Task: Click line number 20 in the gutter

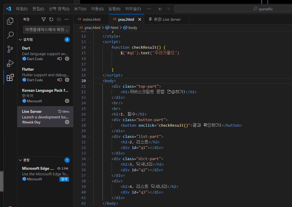Action: click(83, 81)
